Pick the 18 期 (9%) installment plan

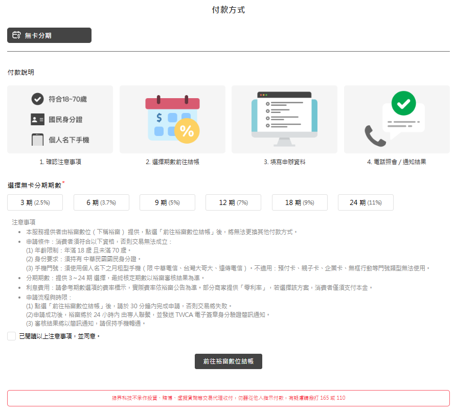coord(300,202)
